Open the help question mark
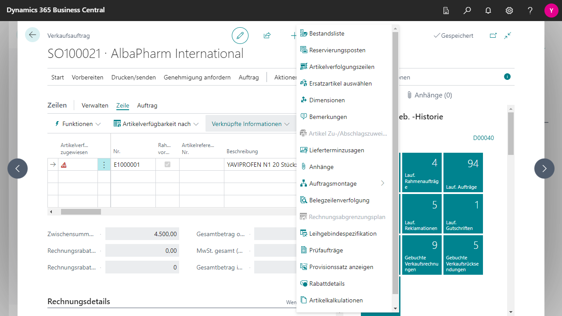562x316 pixels. 530,11
